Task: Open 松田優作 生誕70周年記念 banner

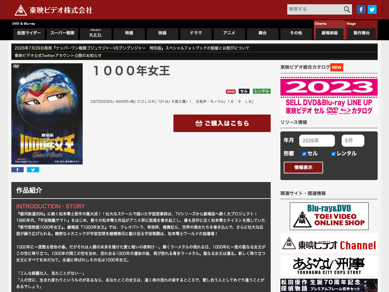Action: 329,285
